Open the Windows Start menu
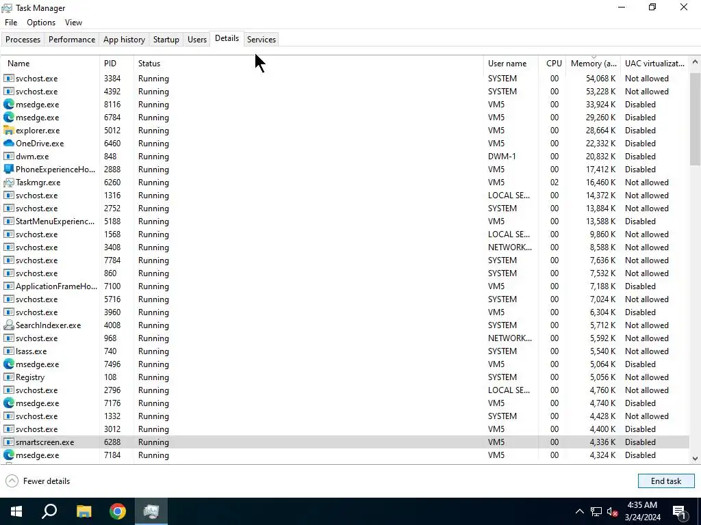Viewport: 701px width, 525px height. [x=16, y=511]
